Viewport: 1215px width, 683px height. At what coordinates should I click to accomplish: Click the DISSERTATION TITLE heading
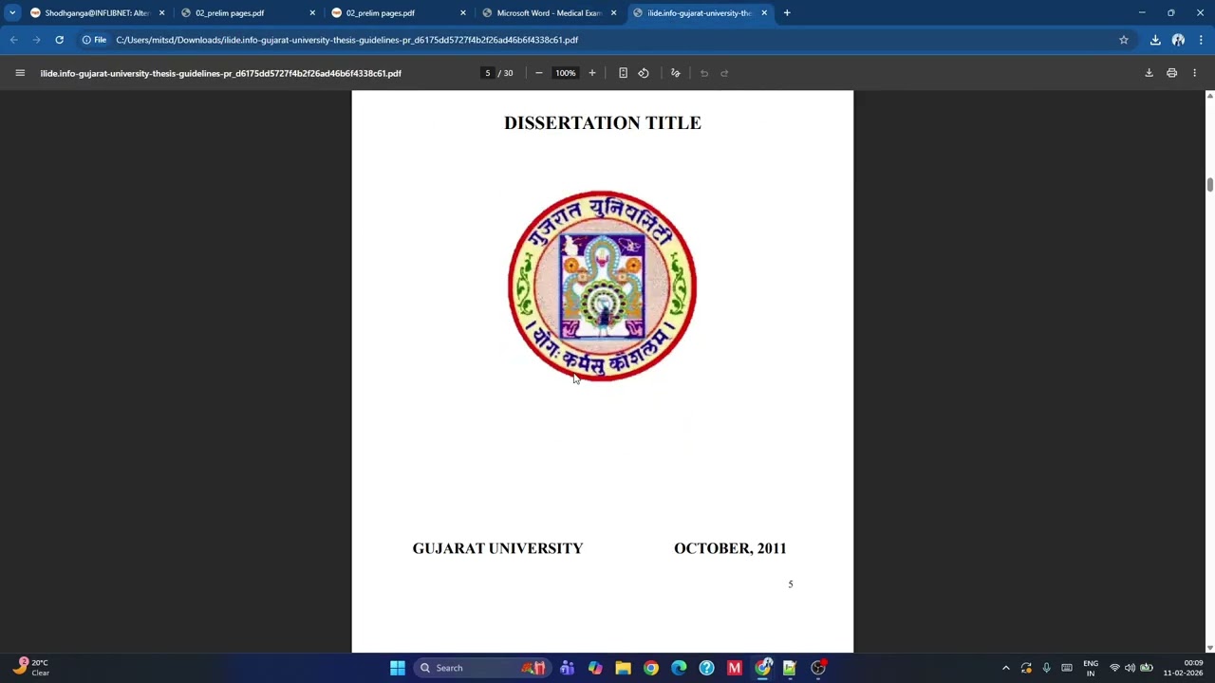tap(603, 123)
